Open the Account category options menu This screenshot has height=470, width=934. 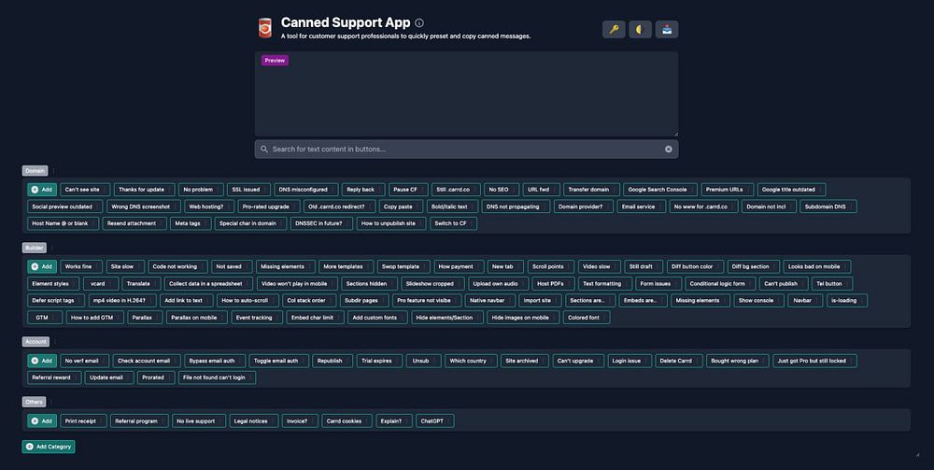pos(55,341)
